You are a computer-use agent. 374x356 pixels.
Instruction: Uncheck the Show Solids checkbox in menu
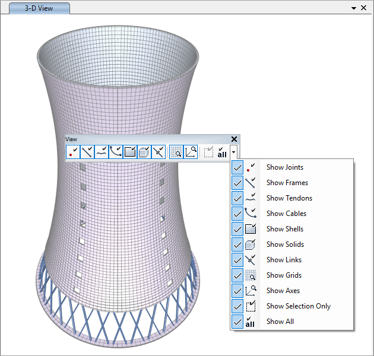click(x=237, y=244)
